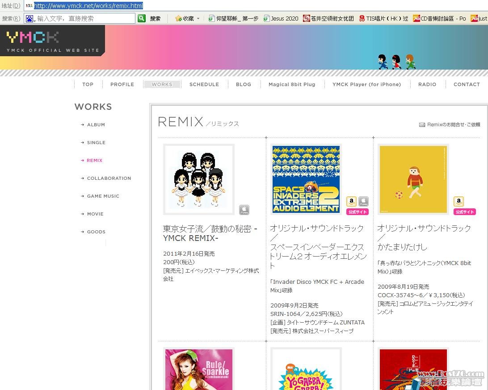Click the REMIX page heading

point(181,121)
